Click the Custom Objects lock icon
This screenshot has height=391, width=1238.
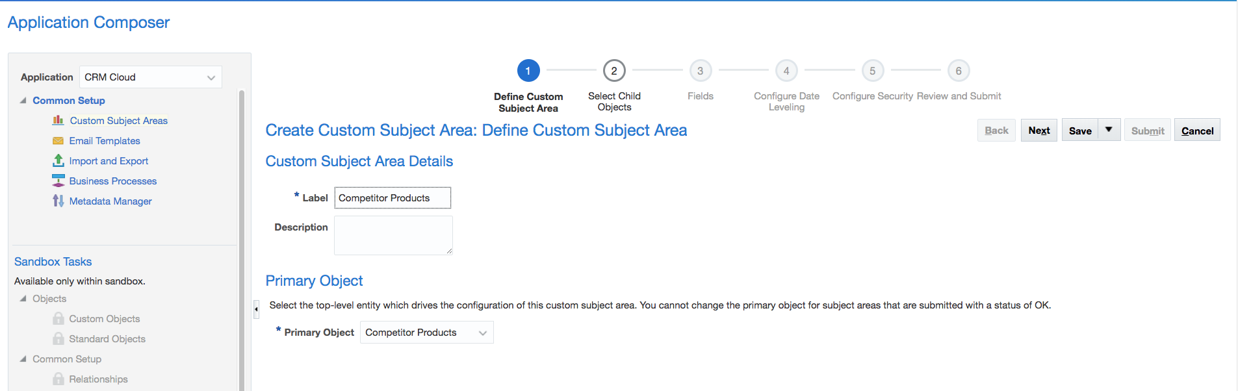(58, 318)
